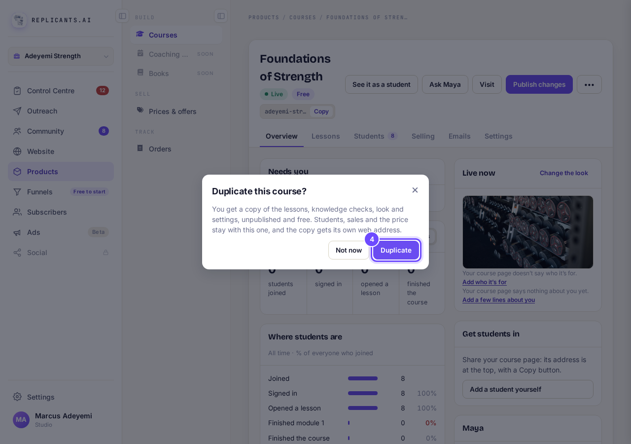Click Add who it's for link
The width and height of the screenshot is (631, 444).
pos(485,282)
